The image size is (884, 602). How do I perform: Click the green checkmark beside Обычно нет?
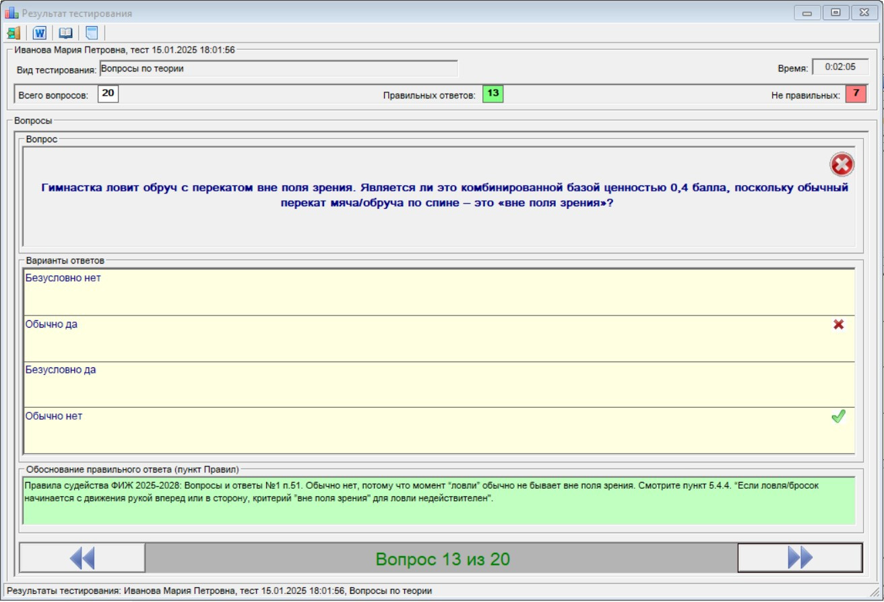pos(838,417)
